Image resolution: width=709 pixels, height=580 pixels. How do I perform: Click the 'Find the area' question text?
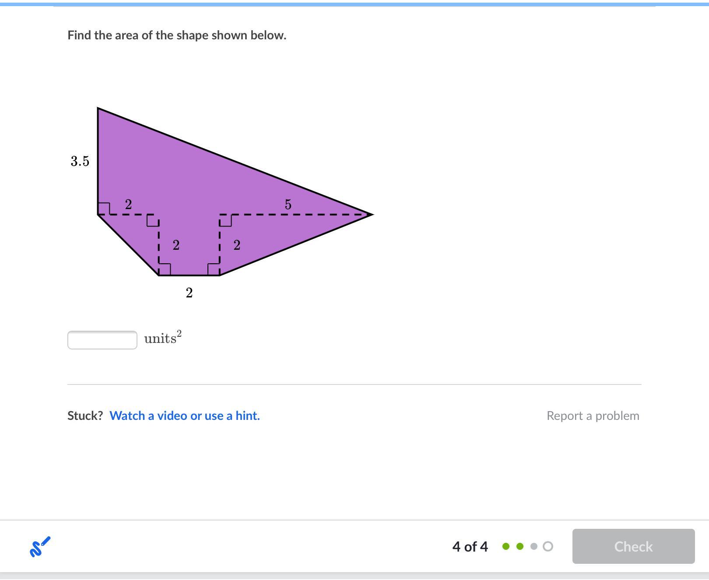click(177, 35)
